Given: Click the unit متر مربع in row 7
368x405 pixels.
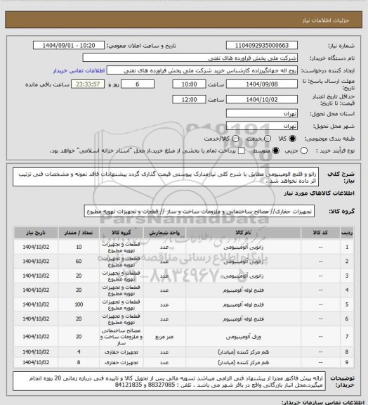Looking at the screenshot, I should coord(164,337).
